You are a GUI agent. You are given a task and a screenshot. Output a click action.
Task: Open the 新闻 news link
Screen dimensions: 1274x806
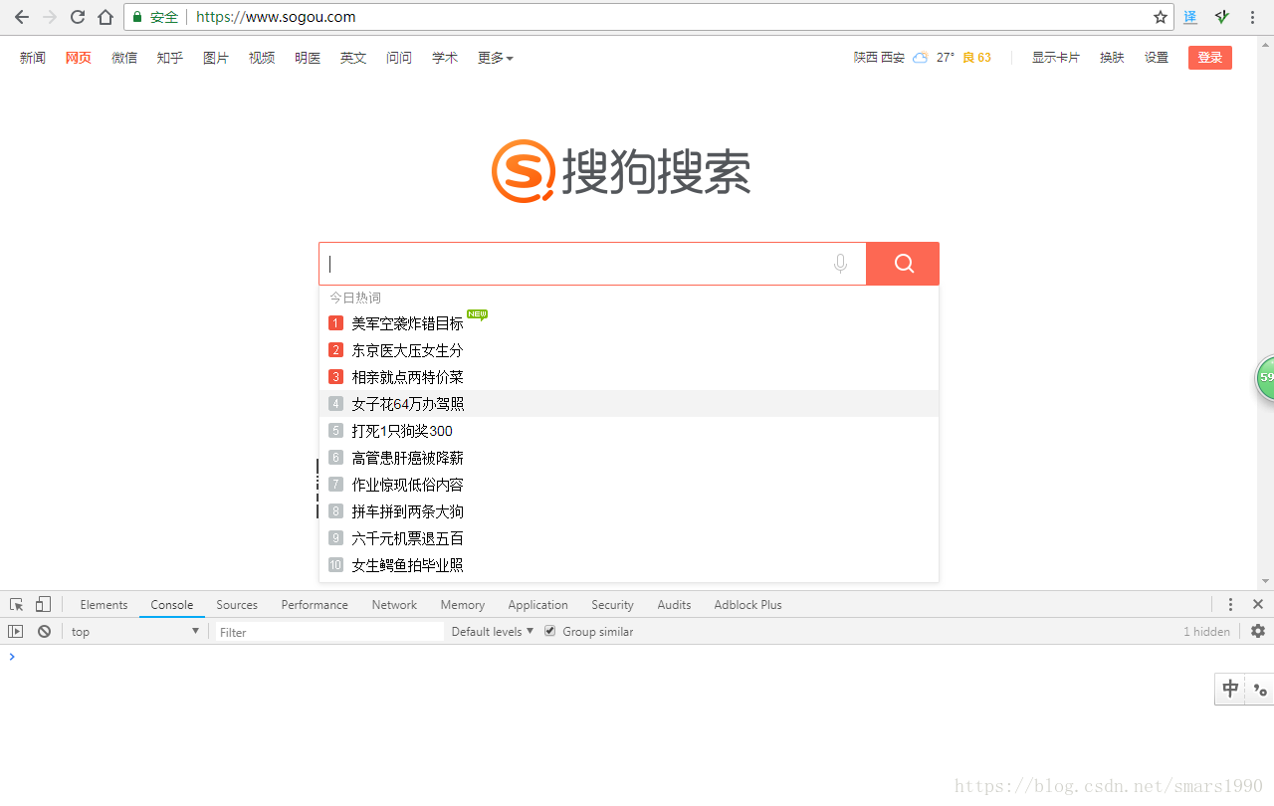[x=33, y=58]
